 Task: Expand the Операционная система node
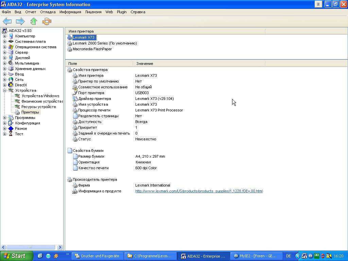click(x=4, y=47)
